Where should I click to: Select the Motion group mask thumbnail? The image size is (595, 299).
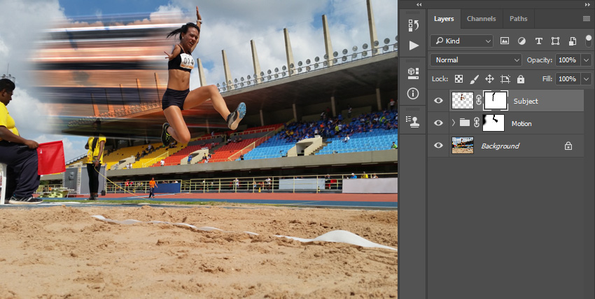(493, 123)
